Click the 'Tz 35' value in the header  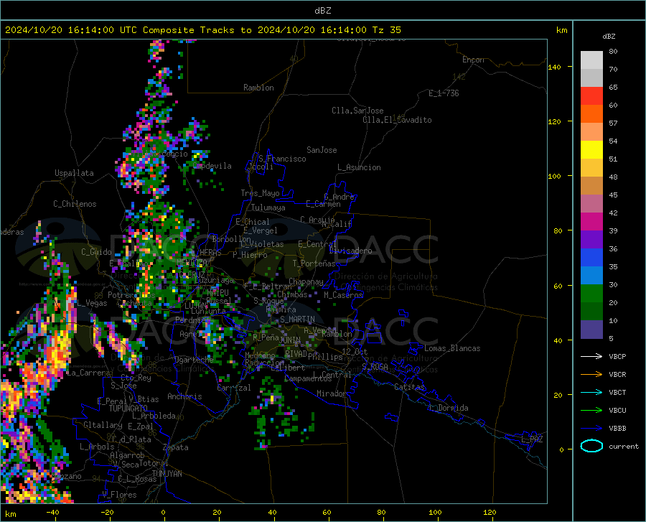pos(387,30)
